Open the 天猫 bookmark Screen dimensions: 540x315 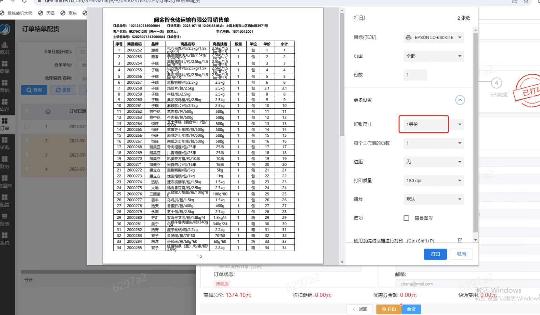47,13
